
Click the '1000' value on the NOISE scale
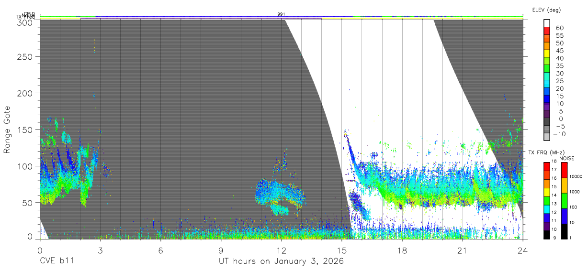click(x=575, y=192)
